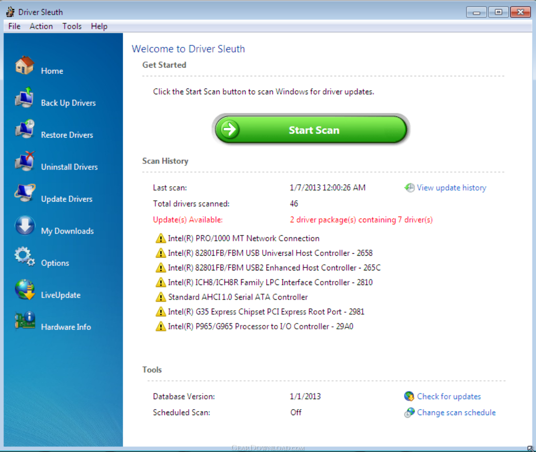Screen dimensions: 536x452
Task: Click the Driver Sleuth title bar app icon
Action: click(x=10, y=12)
